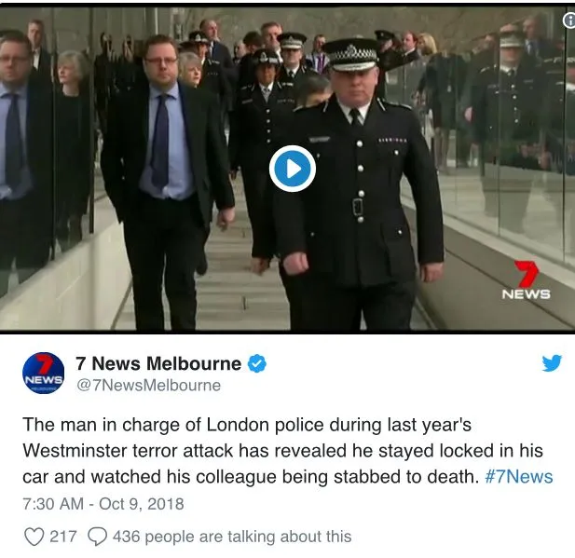Screen dimensions: 575x558
Task: Open the 7 News Melbourne display name
Action: (x=158, y=363)
